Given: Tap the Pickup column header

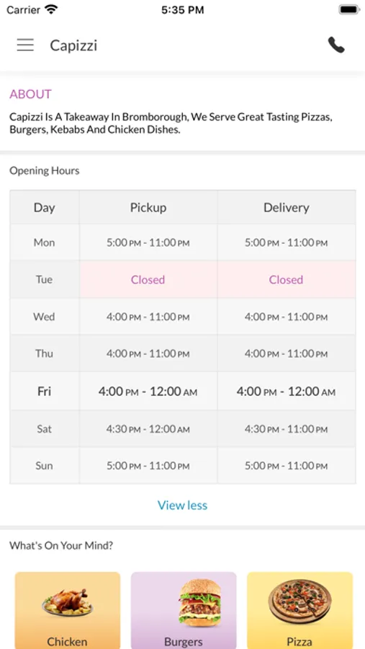Looking at the screenshot, I should [148, 208].
